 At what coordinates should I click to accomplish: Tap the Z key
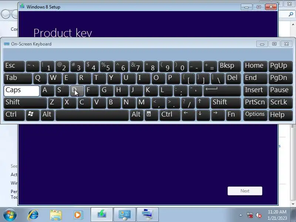[55, 103]
